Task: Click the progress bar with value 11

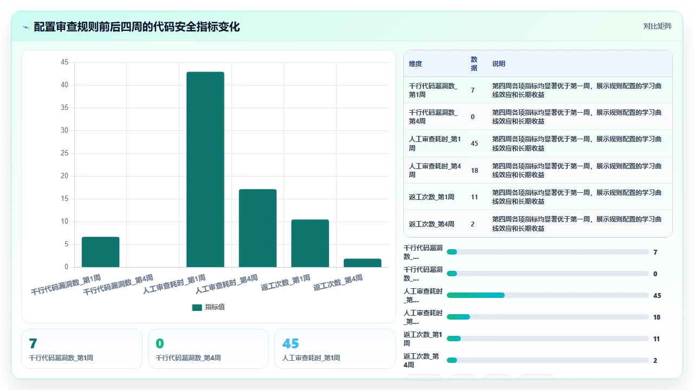Action: (x=548, y=339)
